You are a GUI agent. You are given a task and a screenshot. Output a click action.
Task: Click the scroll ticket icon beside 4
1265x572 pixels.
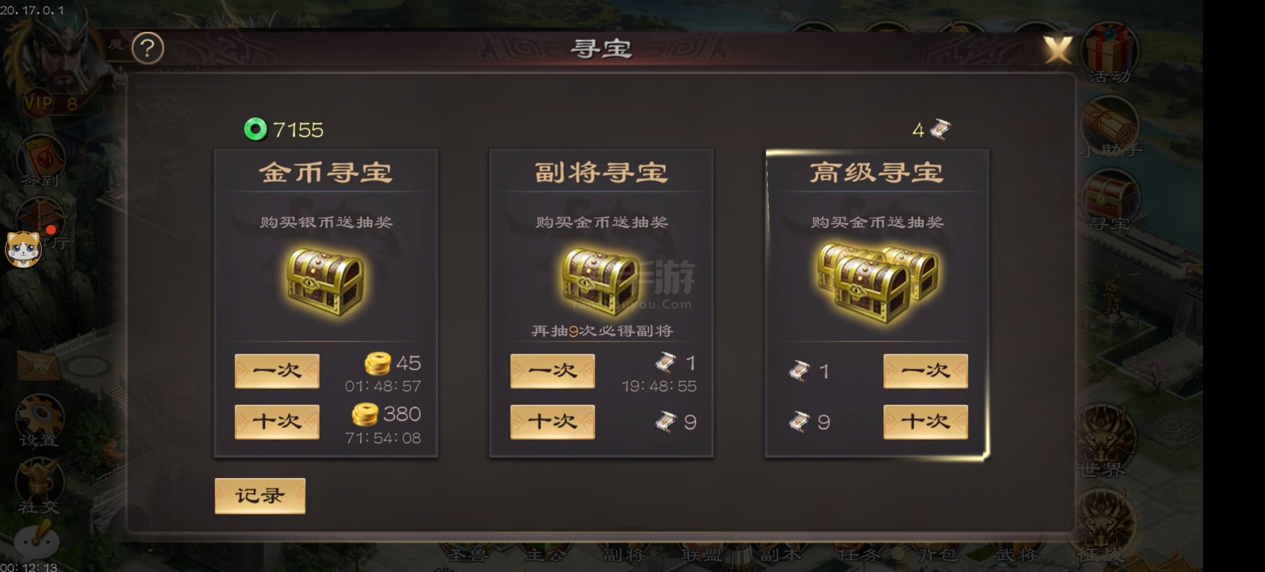coord(940,129)
